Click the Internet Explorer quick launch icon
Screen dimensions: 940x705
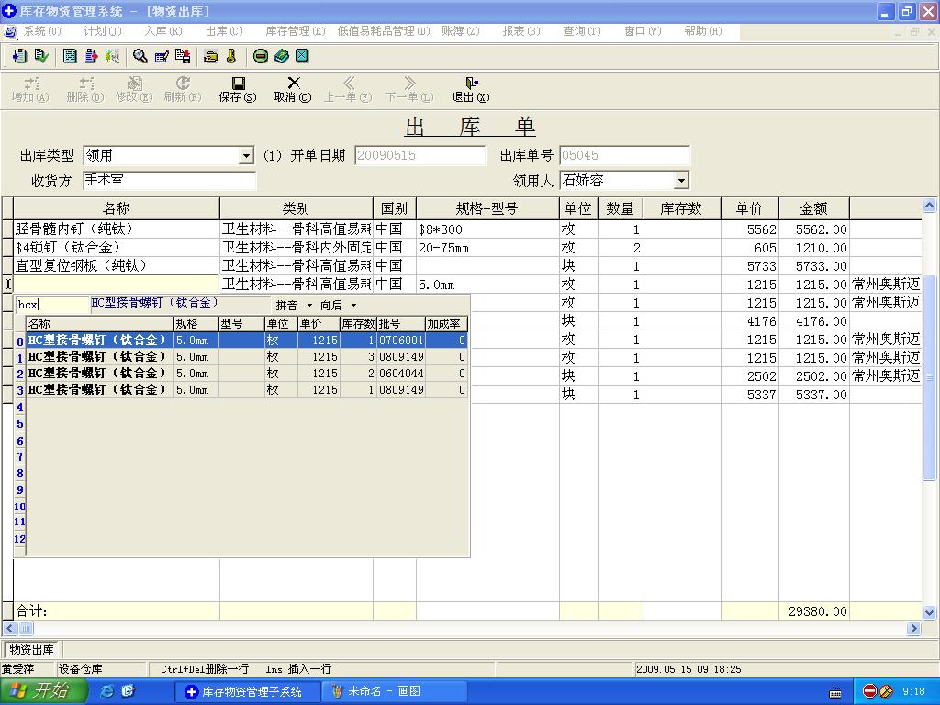(x=107, y=691)
